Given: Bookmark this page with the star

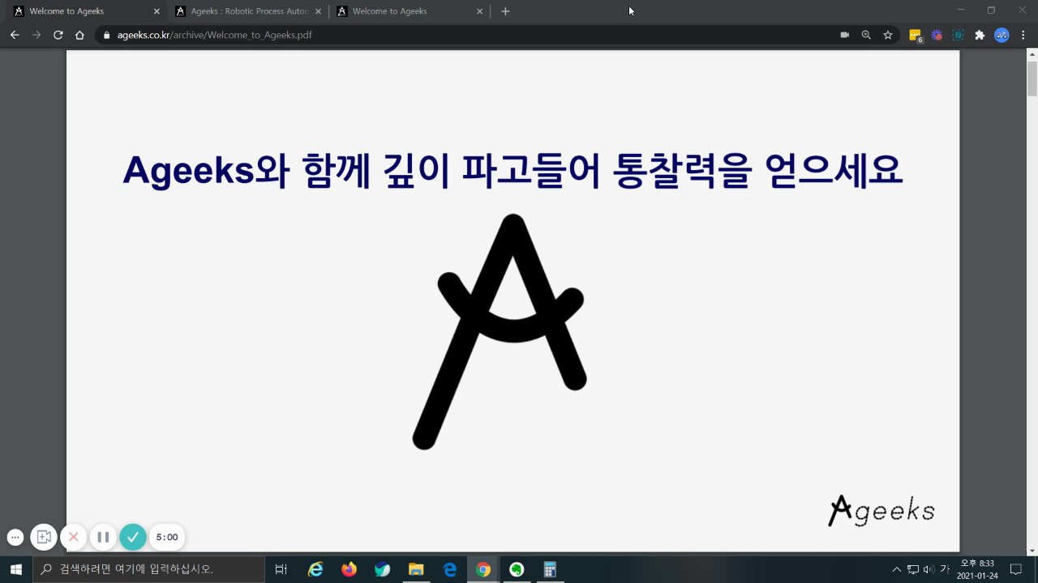Looking at the screenshot, I should (888, 35).
